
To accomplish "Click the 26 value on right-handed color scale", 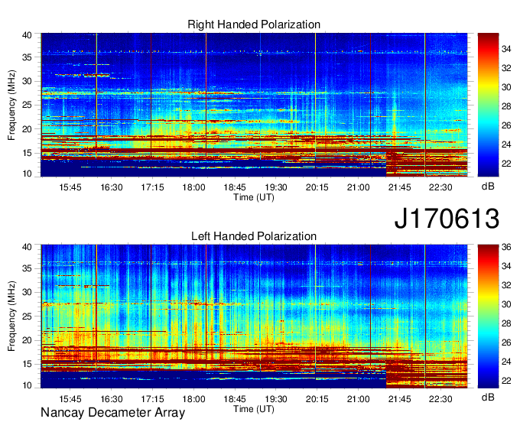I will pos(506,125).
